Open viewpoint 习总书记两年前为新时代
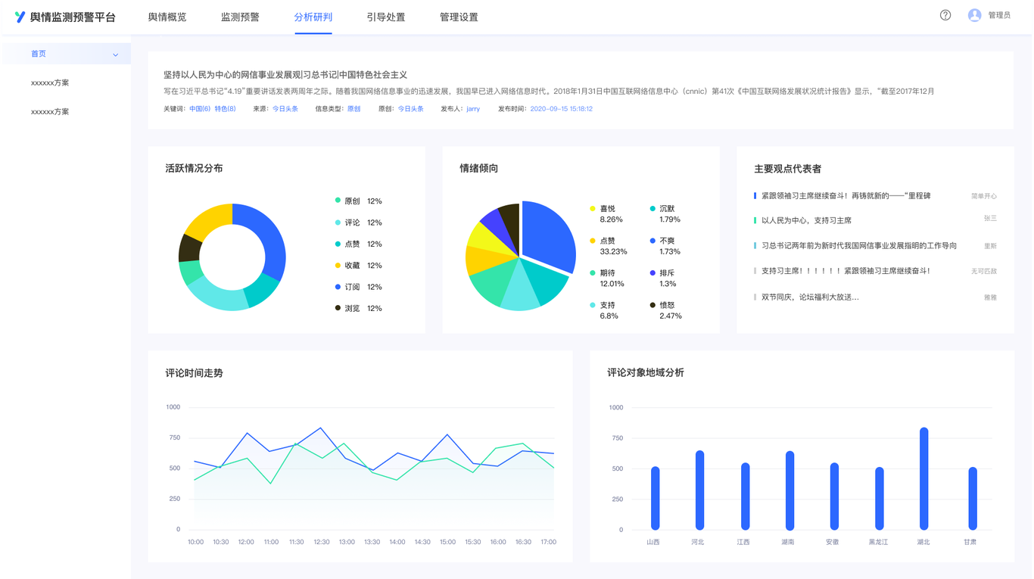 859,246
